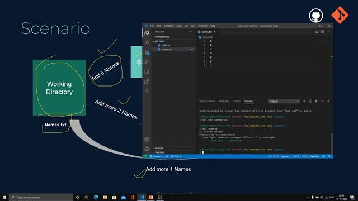This screenshot has width=358, height=201.
Task: Change the UTF-8 encoding in status bar
Action: click(296, 156)
